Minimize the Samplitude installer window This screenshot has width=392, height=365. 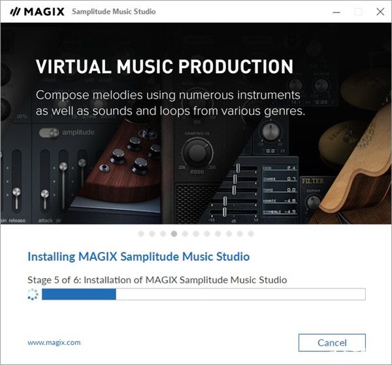(336, 12)
